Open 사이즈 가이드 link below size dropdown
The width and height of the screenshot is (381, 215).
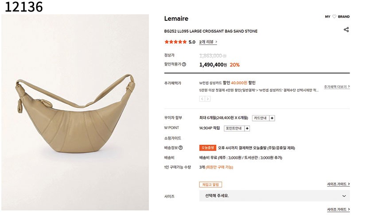pos(338,210)
